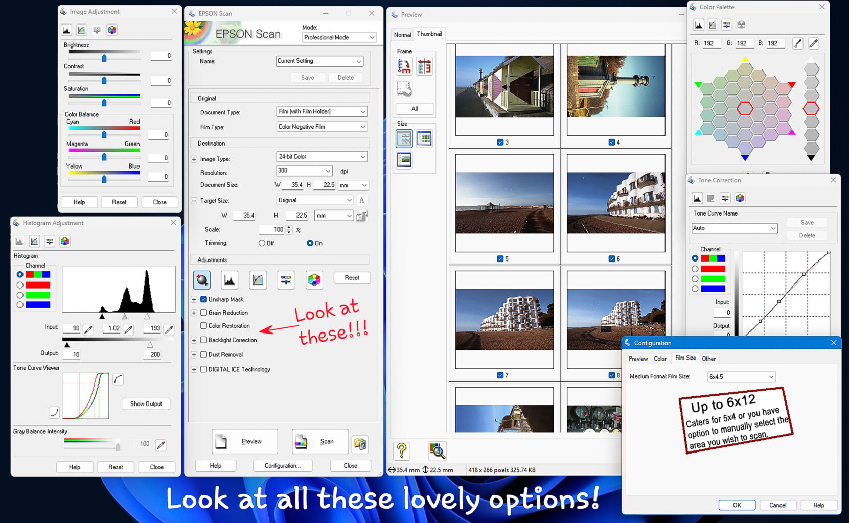Click Reset in Image Adjustment window

pos(119,202)
